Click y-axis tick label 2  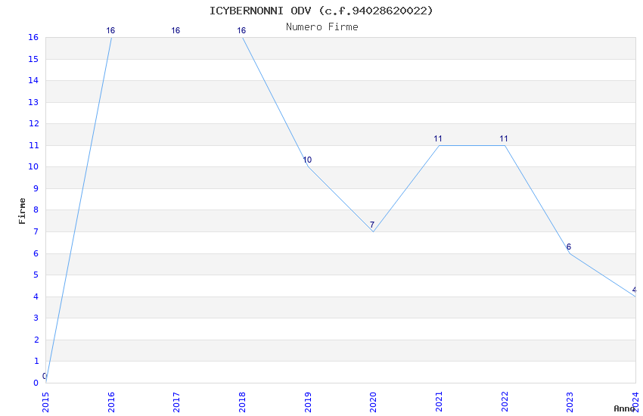tap(36, 340)
